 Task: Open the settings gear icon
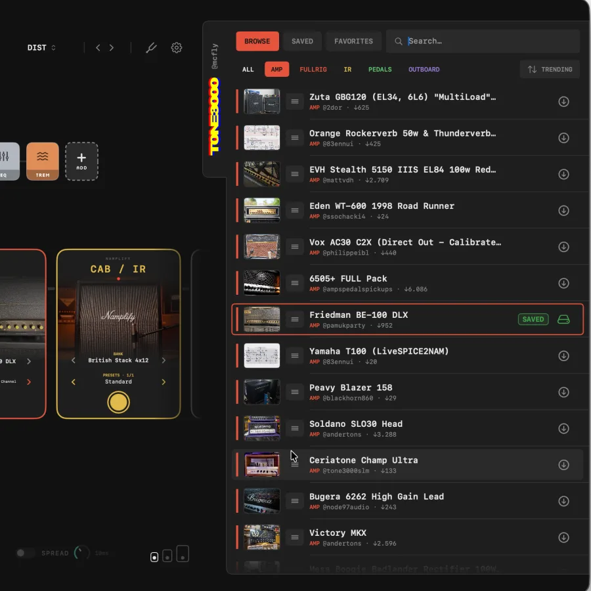pos(177,48)
